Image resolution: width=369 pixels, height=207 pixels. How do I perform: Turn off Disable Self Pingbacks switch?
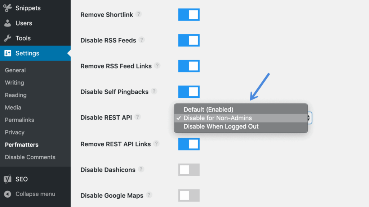189,92
